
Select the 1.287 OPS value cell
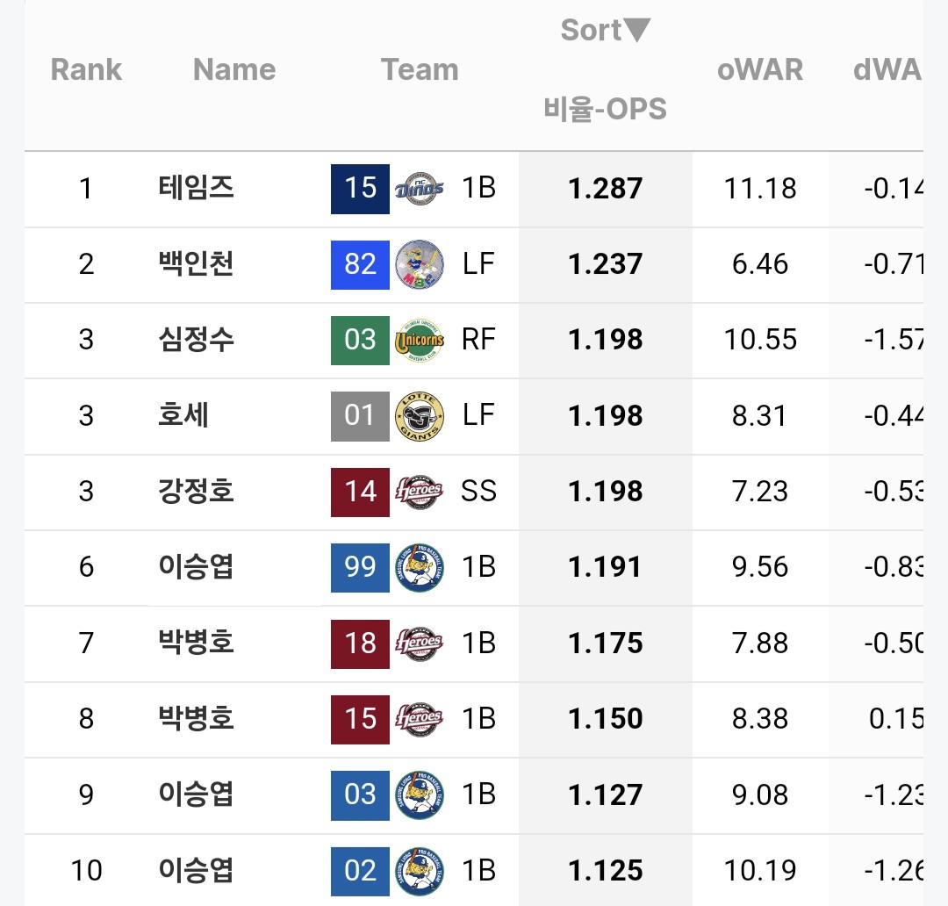605,188
